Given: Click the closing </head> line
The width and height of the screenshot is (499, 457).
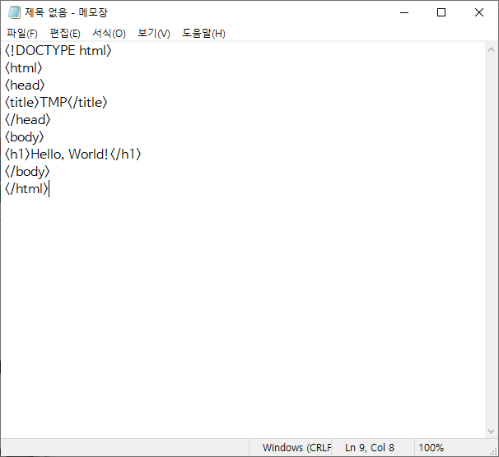Looking at the screenshot, I should (28, 120).
